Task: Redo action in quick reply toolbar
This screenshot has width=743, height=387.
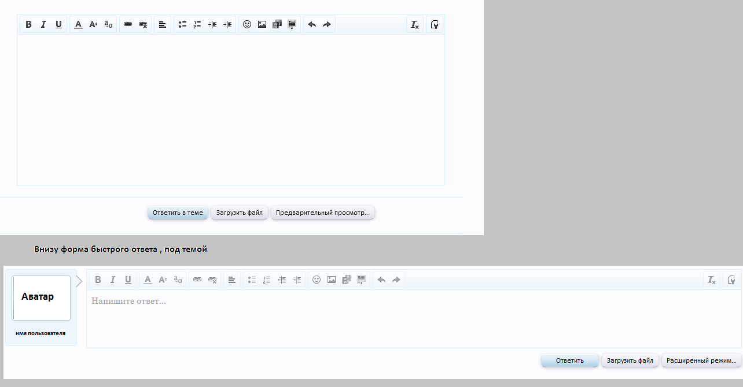Action: pyautogui.click(x=396, y=280)
